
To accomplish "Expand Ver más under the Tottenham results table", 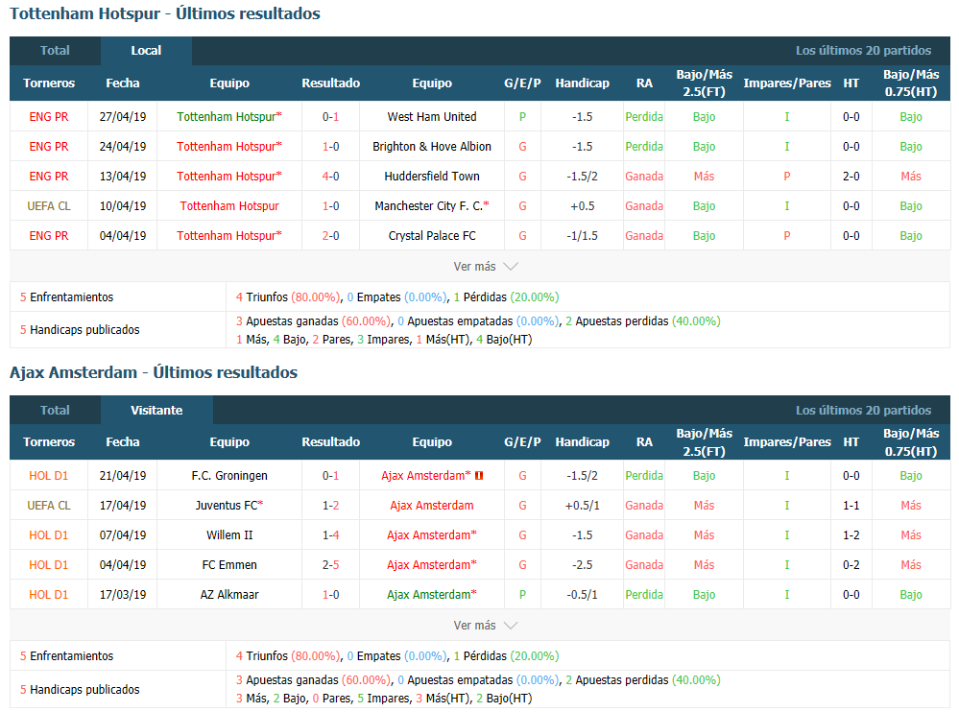I will [x=486, y=267].
